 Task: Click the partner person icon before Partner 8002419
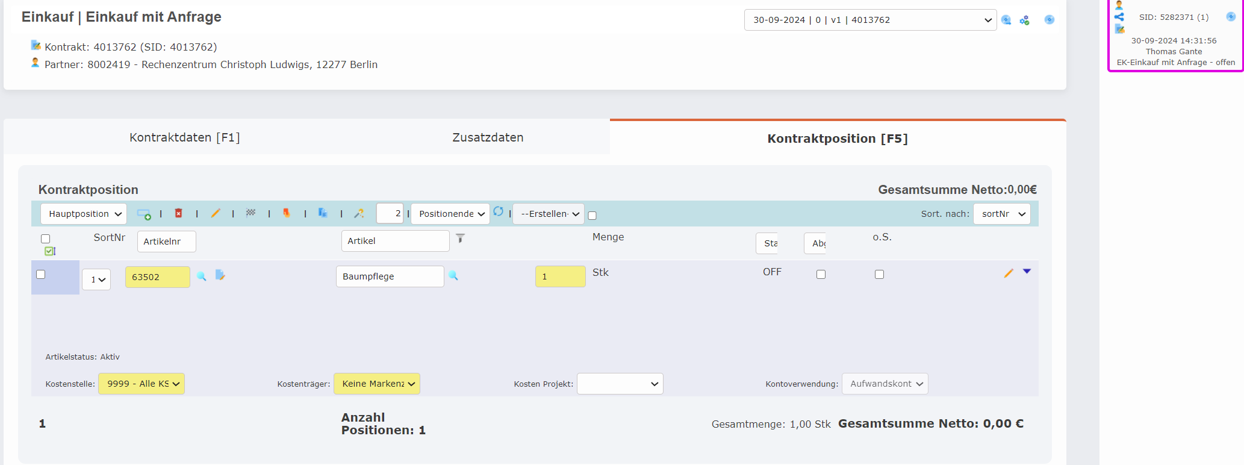coord(36,63)
